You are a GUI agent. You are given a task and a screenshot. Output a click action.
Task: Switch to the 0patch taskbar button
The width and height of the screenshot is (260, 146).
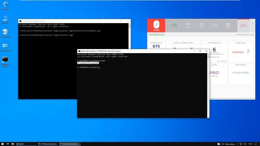[26, 144]
